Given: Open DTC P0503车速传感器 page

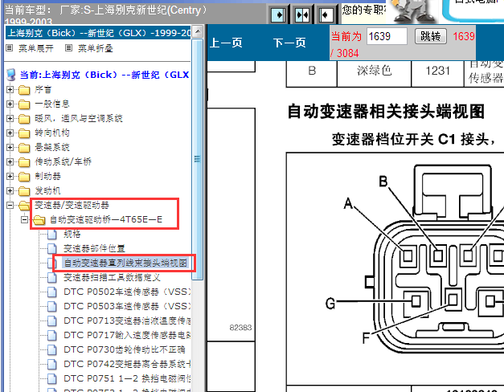Looking at the screenshot, I should pyautogui.click(x=127, y=306).
